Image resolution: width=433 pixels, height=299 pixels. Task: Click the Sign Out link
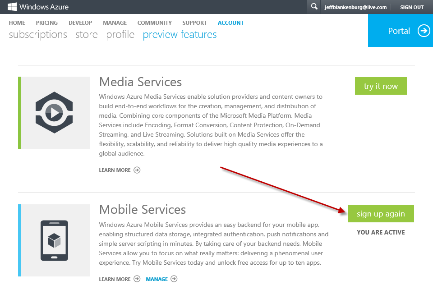pos(412,7)
